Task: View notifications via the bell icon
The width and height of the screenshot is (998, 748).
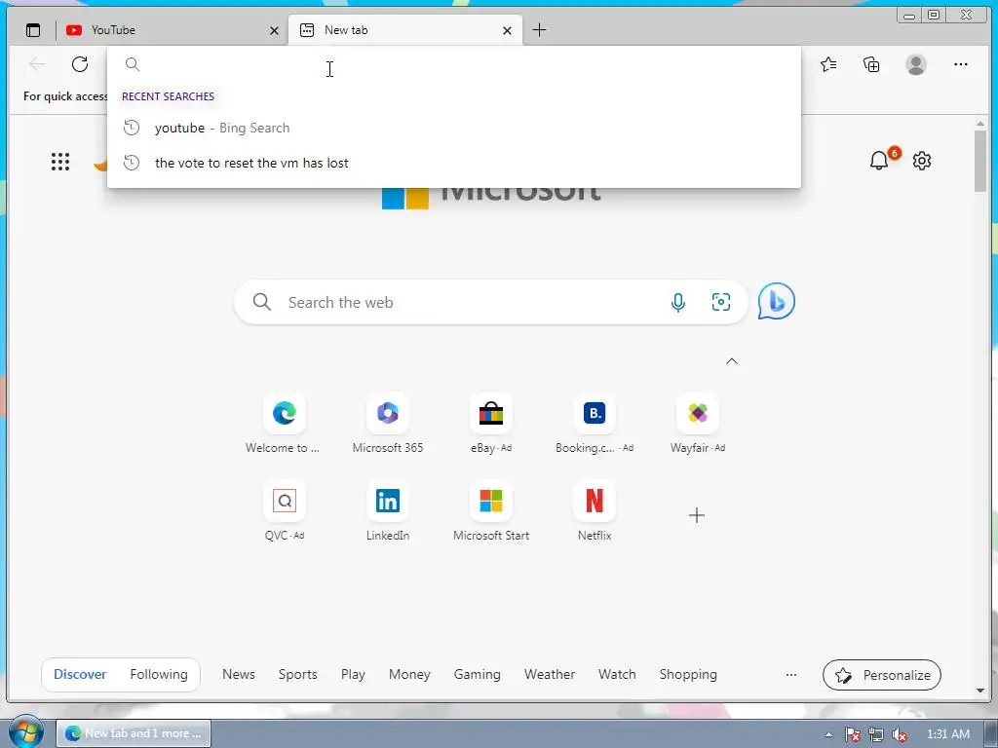Action: click(x=879, y=161)
